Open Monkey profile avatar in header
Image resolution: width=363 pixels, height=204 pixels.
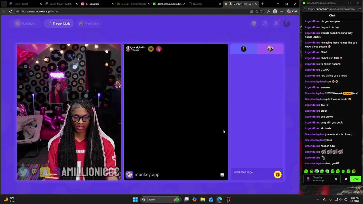pos(287,24)
